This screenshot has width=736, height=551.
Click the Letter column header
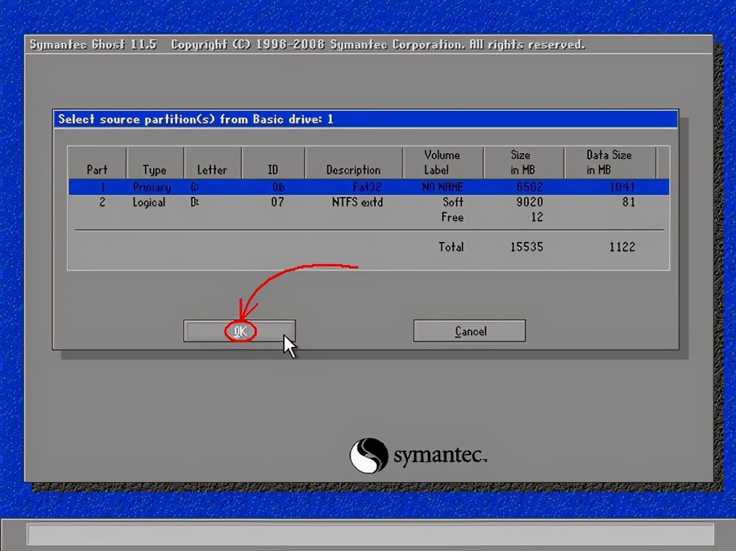(212, 170)
